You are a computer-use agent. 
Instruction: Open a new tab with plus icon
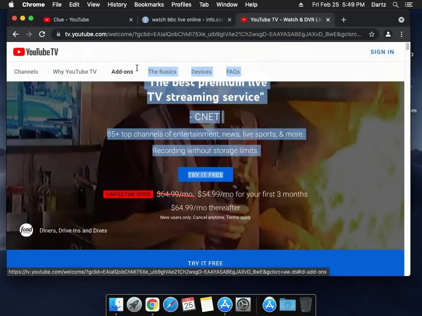click(x=343, y=20)
